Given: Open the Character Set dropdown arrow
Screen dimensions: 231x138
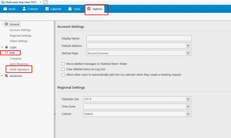Looking at the screenshot, I should [188, 99].
